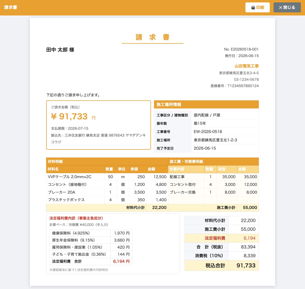305x289 pixels.
Task: Select the 子ども・子育て拠出金（0.36%） row
Action: [x=91, y=254]
